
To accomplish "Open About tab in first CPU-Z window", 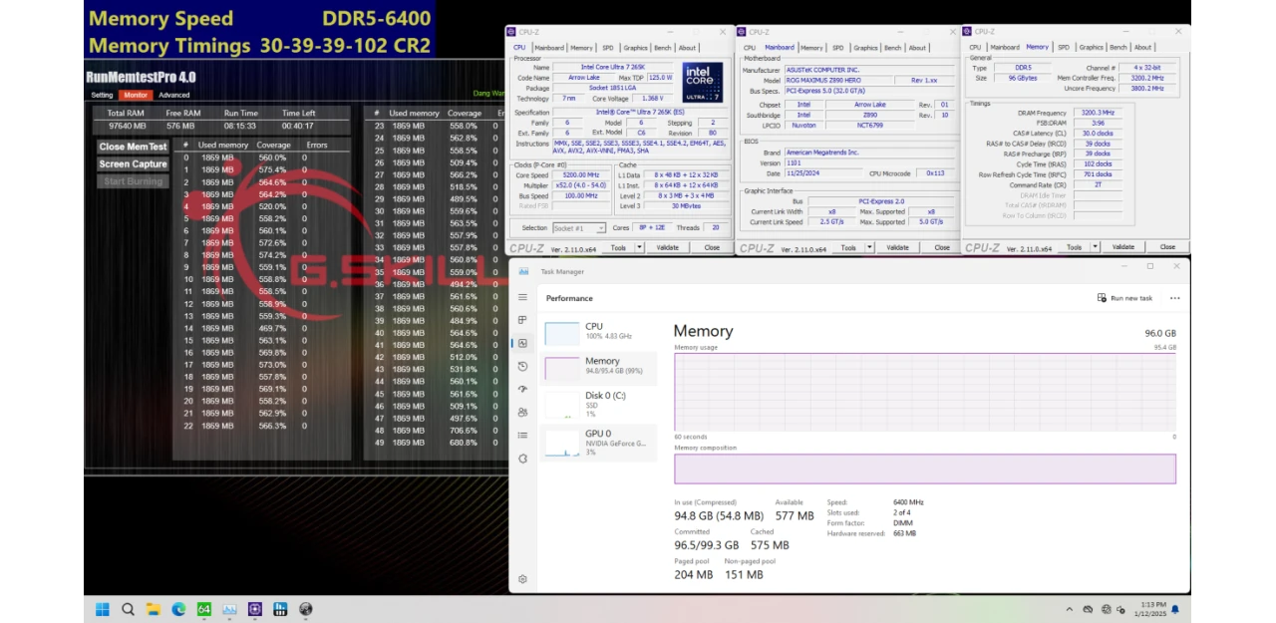I will click(688, 48).
